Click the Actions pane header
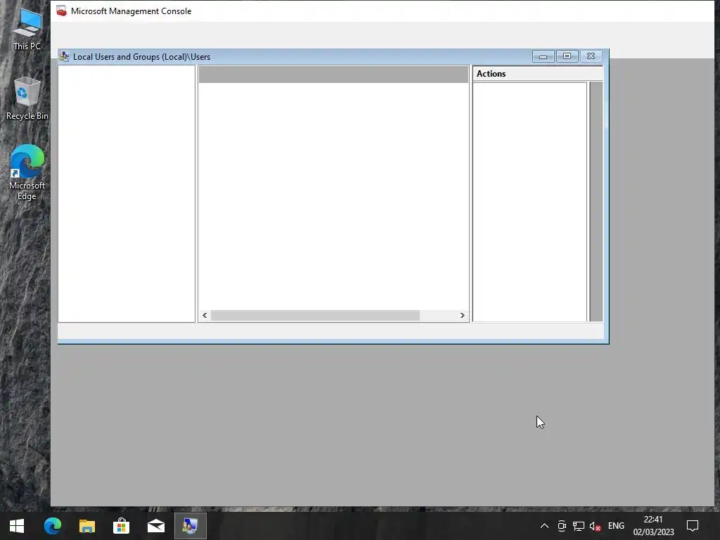 538,73
